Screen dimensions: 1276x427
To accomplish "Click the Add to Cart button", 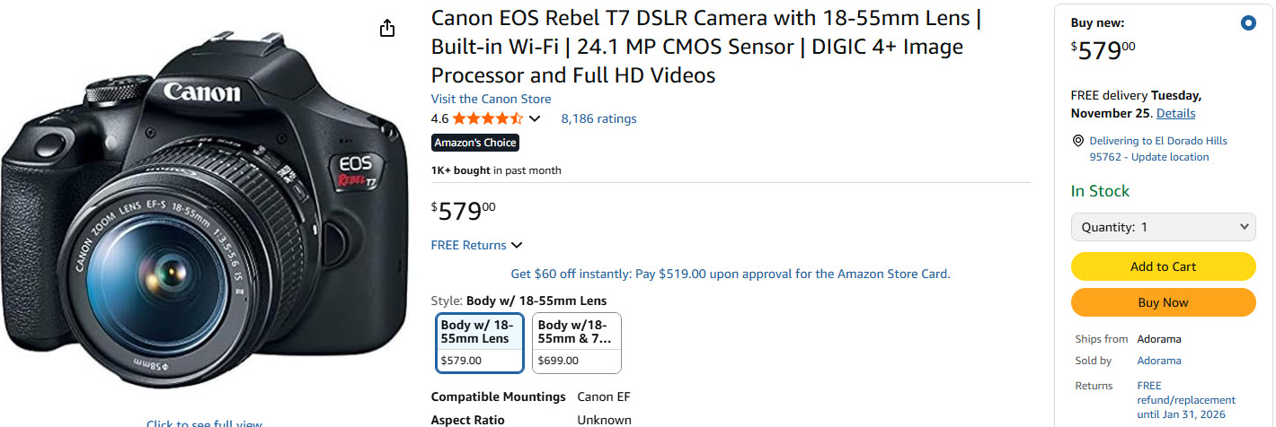I will 1163,266.
